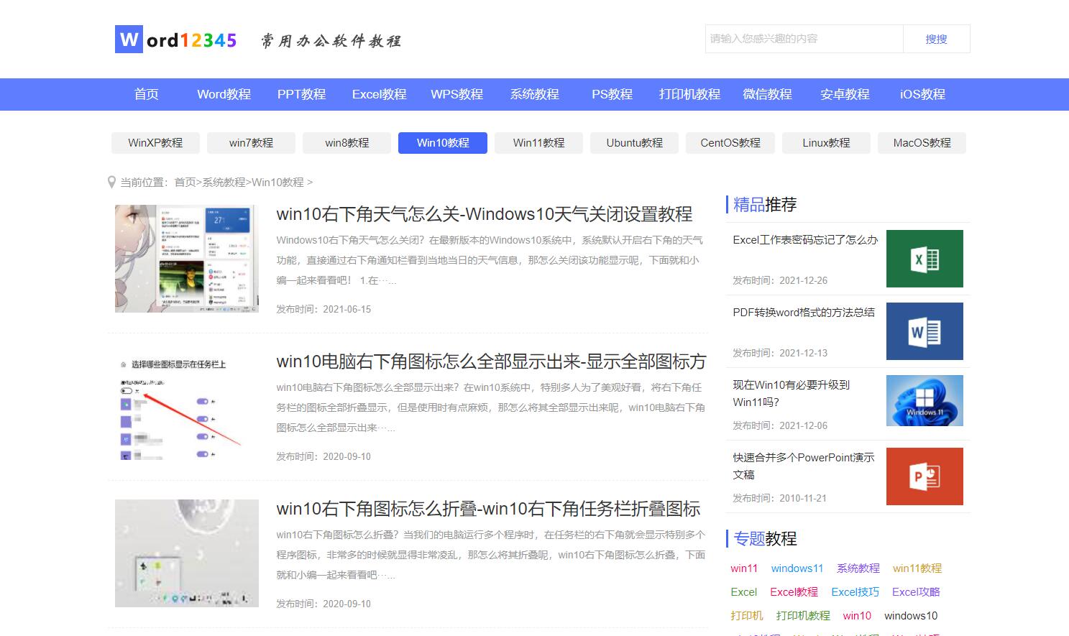Open article win10右下角图标怎么折叠 title
The height and width of the screenshot is (636, 1069).
coord(488,509)
